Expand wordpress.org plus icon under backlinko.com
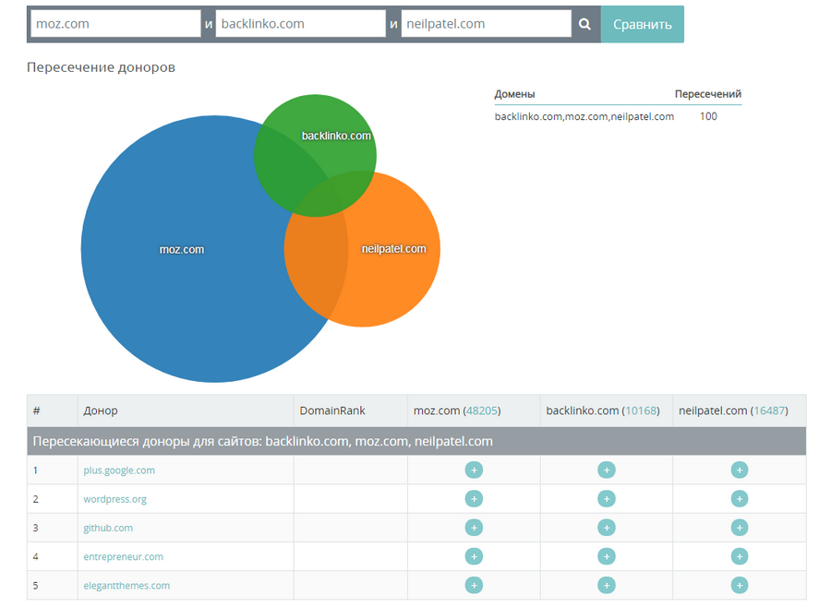The image size is (831, 607). click(607, 498)
